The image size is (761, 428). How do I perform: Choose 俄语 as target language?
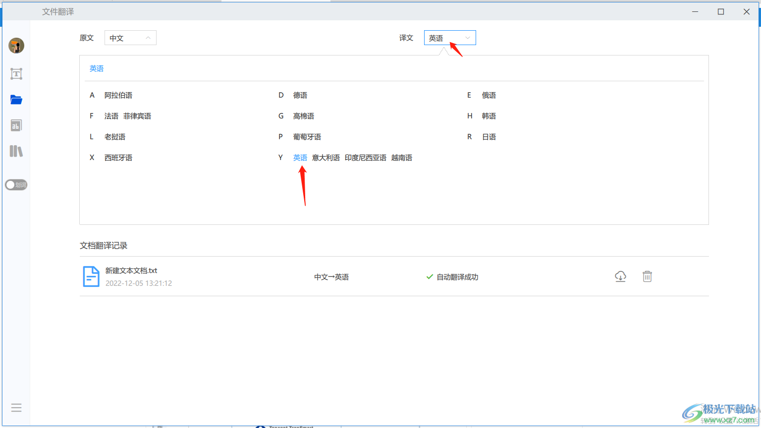489,95
